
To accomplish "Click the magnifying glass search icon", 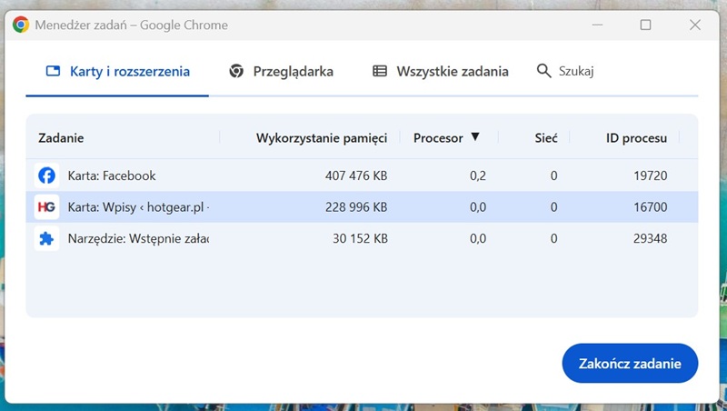I will (x=543, y=71).
